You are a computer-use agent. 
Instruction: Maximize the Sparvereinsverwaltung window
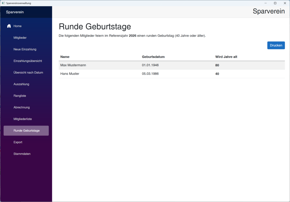[275, 3]
